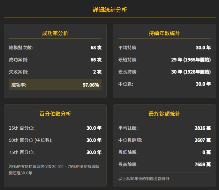Select the 百分位數分析 card title
The height and width of the screenshot is (190, 219).
pyautogui.click(x=55, y=114)
